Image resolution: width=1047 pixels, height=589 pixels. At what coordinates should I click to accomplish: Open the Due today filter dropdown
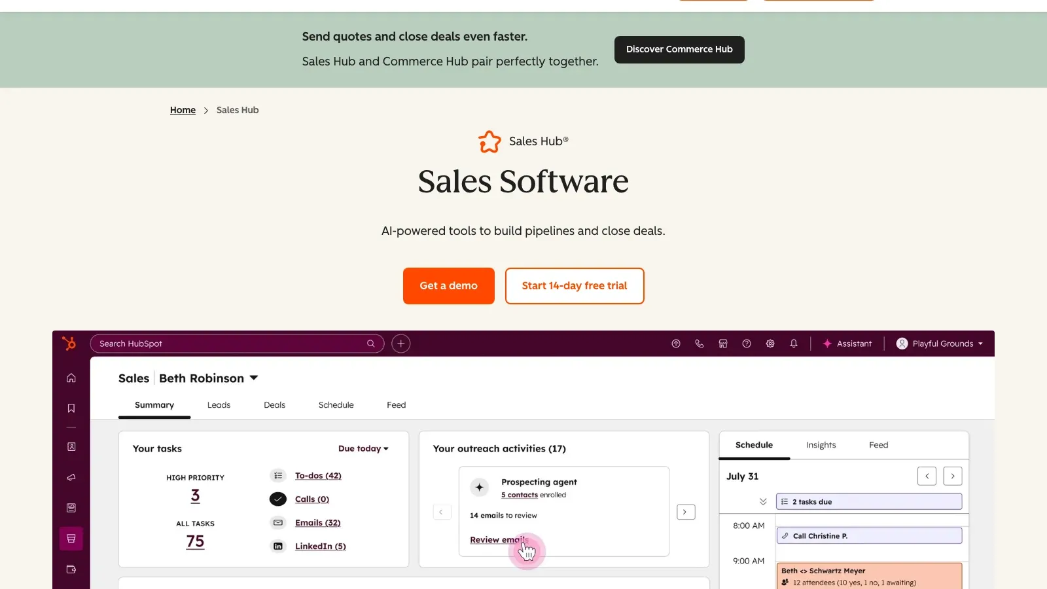point(363,449)
